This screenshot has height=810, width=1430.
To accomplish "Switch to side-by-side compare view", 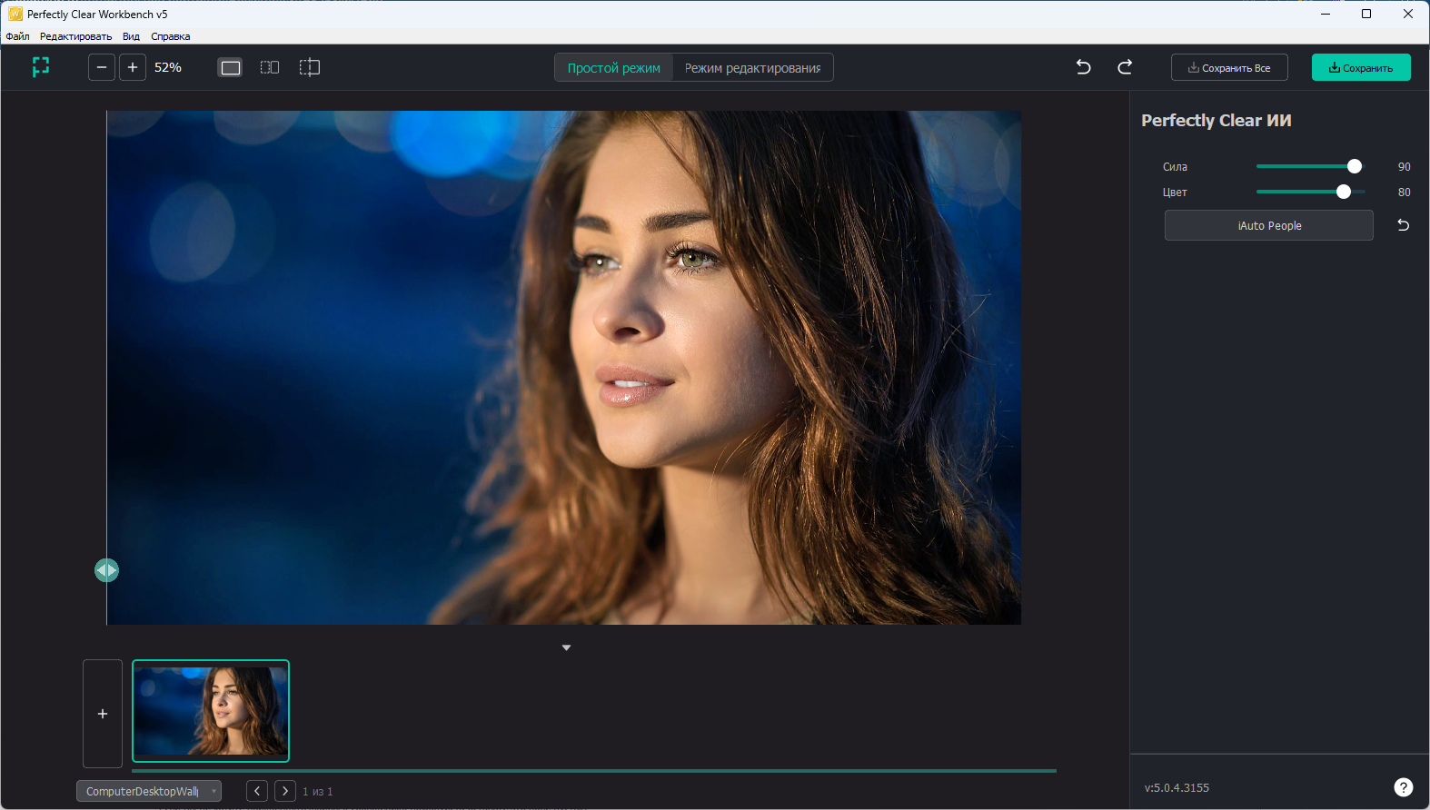I will (270, 67).
